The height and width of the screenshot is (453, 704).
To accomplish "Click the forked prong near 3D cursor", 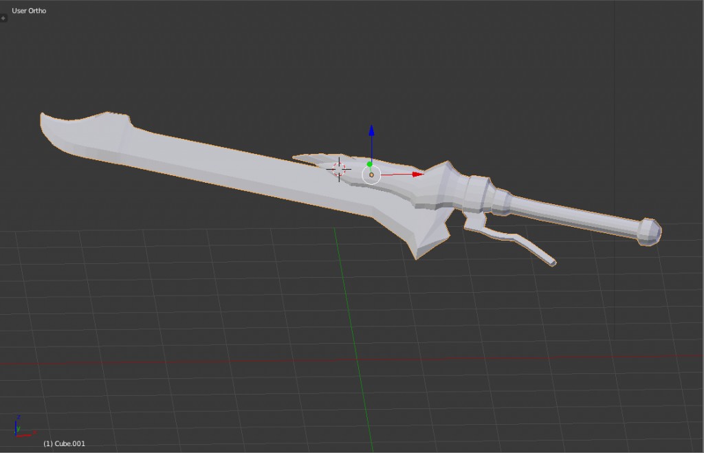I will click(313, 159).
